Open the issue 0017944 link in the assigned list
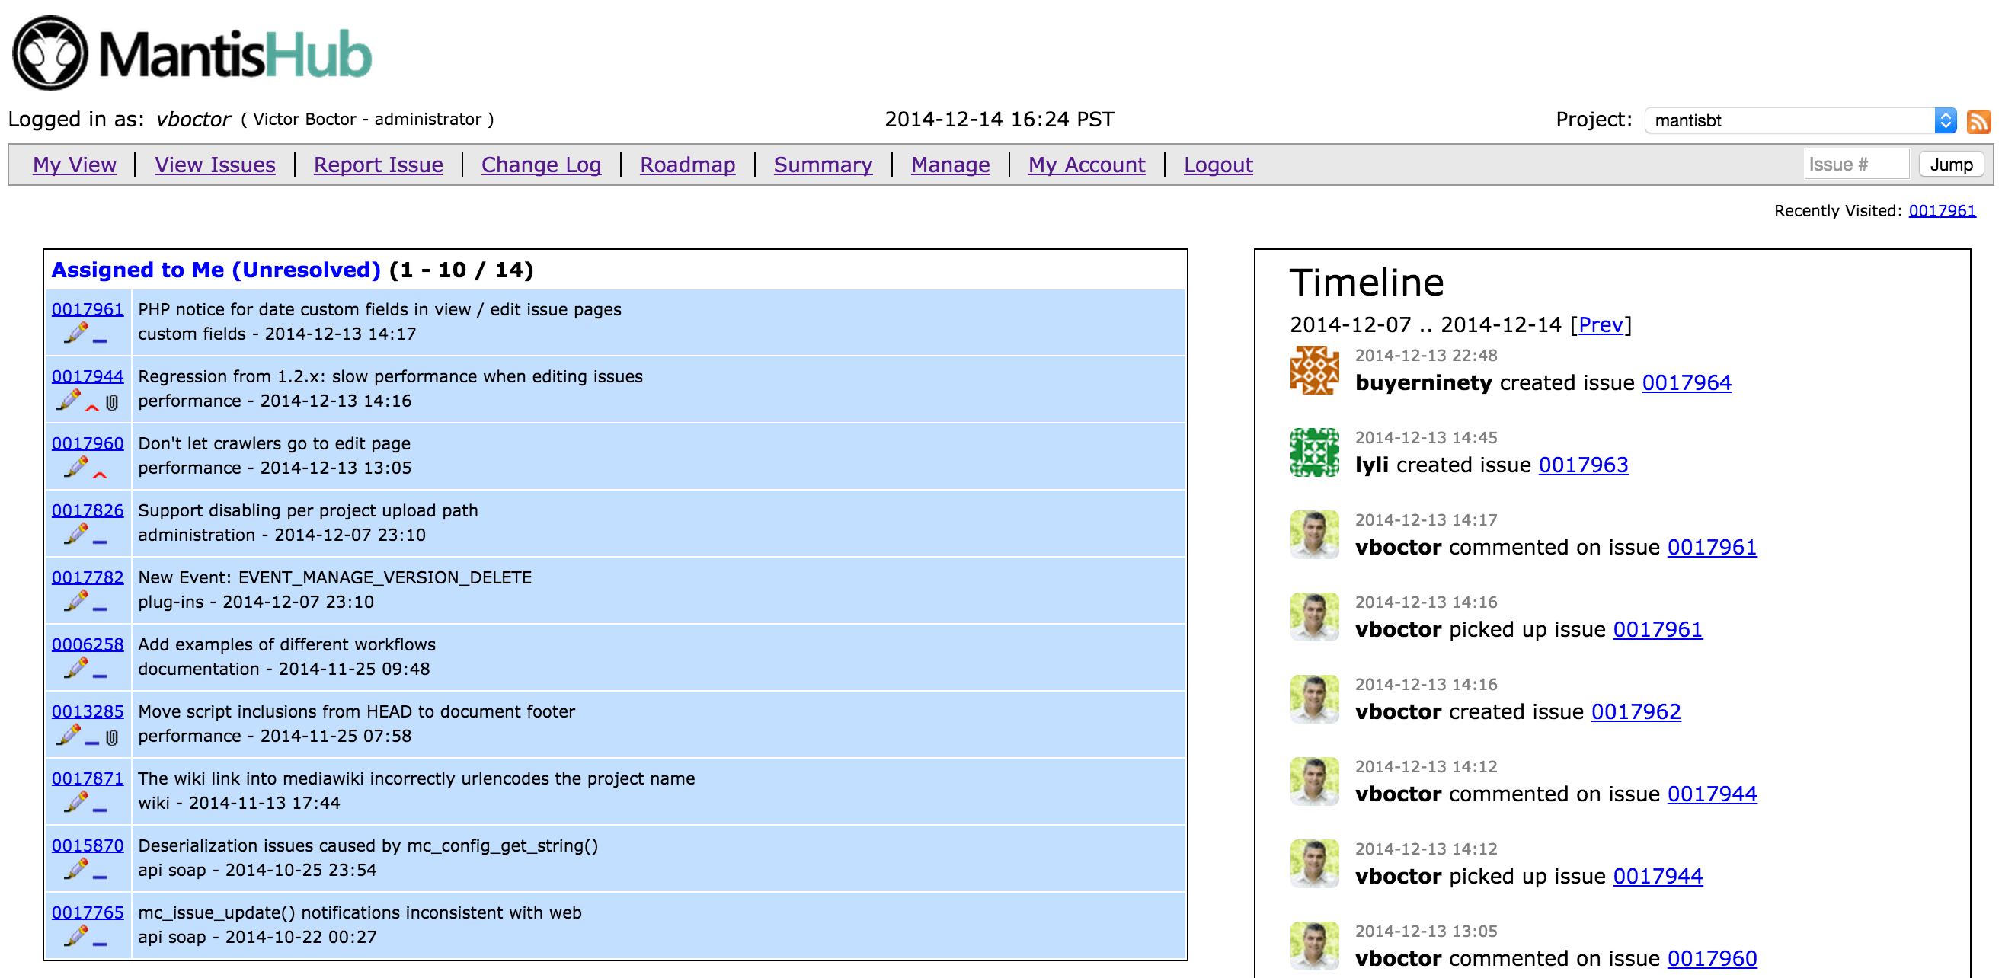Viewport: 2002px width, 978px height. [x=88, y=376]
